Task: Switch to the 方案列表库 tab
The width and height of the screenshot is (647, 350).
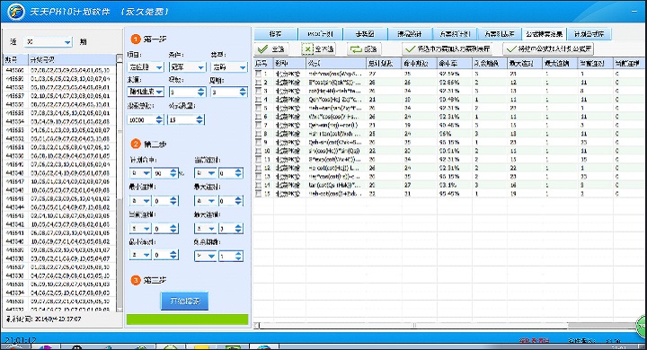Action: coord(500,34)
